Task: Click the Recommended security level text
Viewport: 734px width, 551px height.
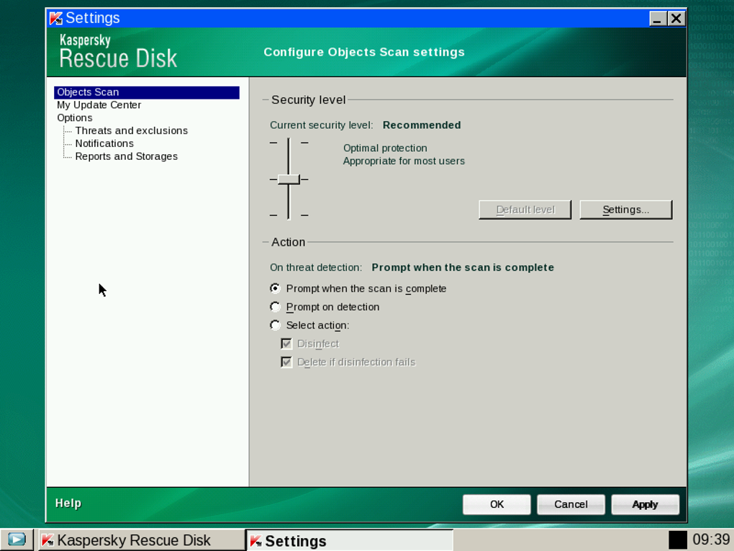Action: click(422, 125)
